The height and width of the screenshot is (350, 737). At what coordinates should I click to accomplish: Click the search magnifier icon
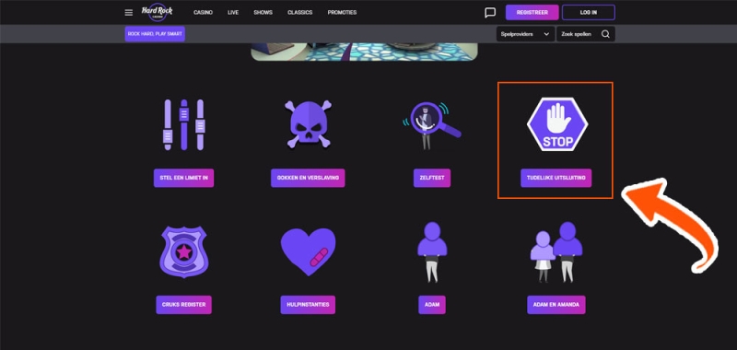tap(605, 34)
